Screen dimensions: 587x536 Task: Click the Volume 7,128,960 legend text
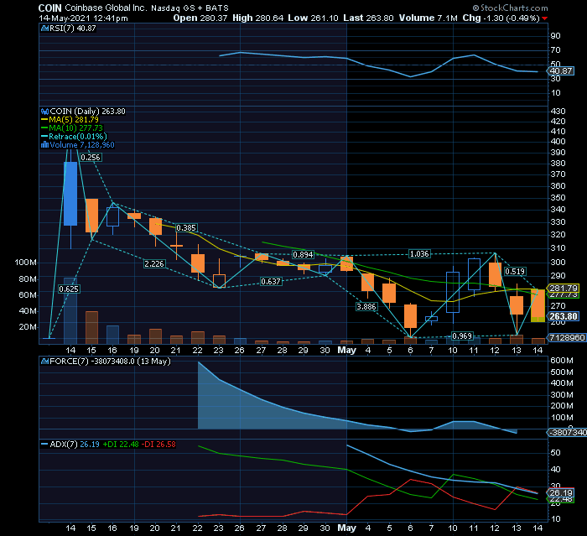(82, 144)
